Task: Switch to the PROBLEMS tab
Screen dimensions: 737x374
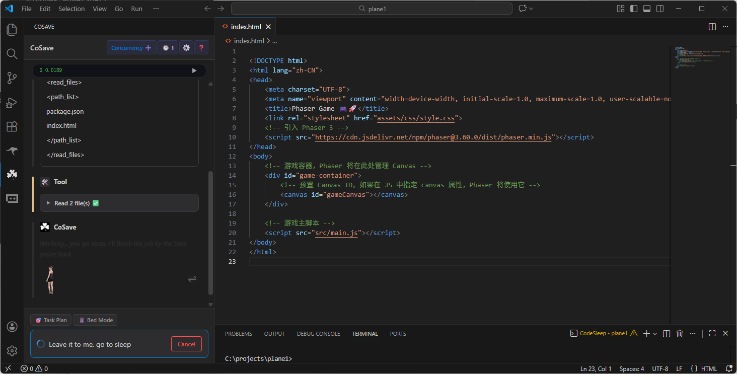Action: click(x=238, y=333)
